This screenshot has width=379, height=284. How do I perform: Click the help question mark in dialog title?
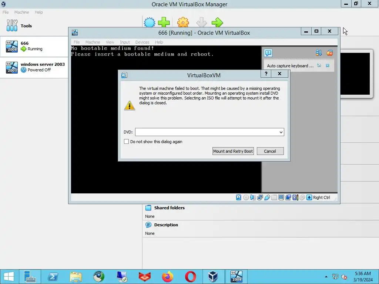tap(266, 74)
